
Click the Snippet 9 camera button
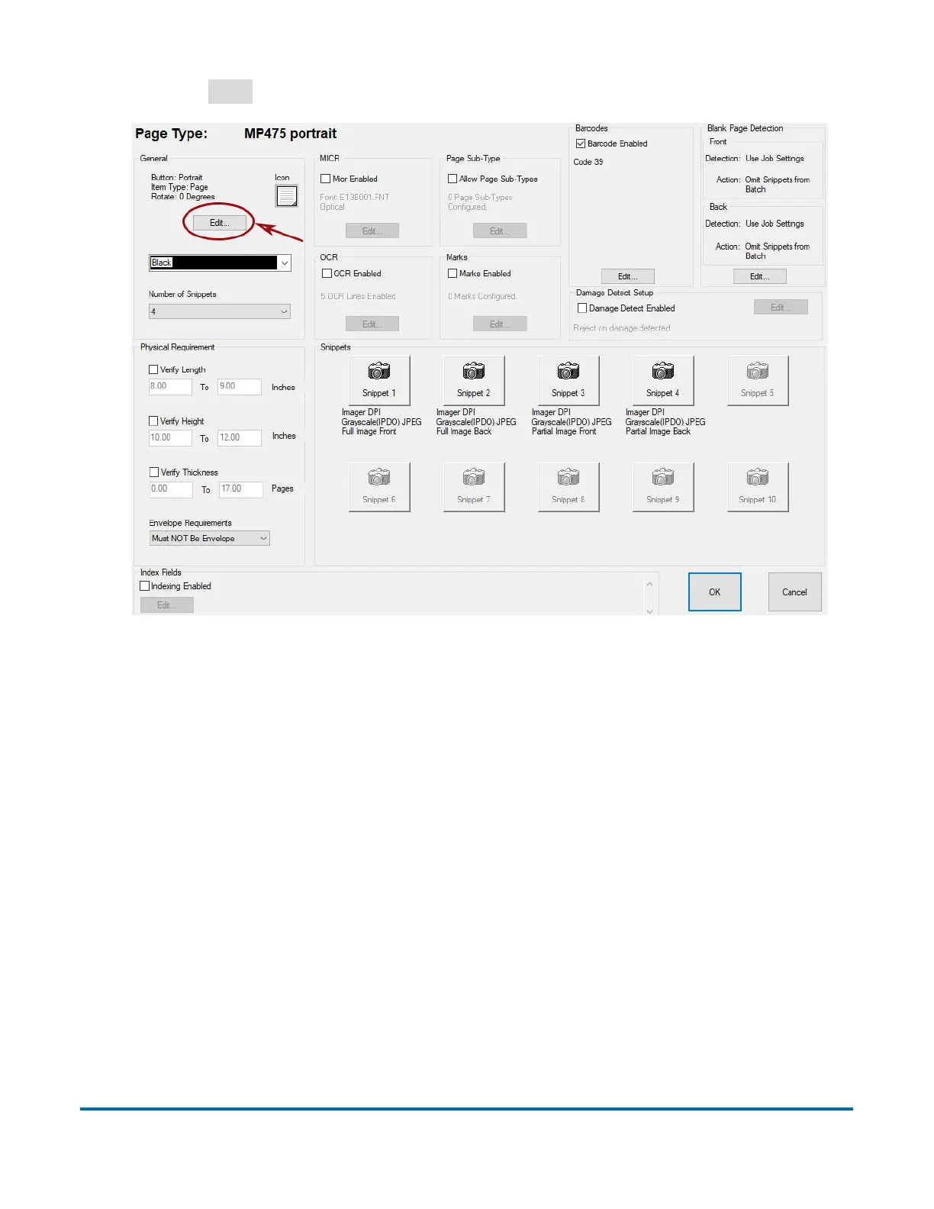[663, 487]
